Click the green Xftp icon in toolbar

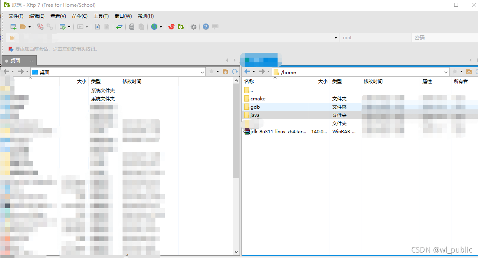pos(180,27)
